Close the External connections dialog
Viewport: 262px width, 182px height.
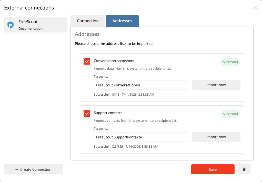255,7
